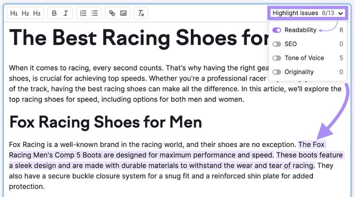The width and height of the screenshot is (355, 197).
Task: Clear text formatting
Action: coord(141,13)
